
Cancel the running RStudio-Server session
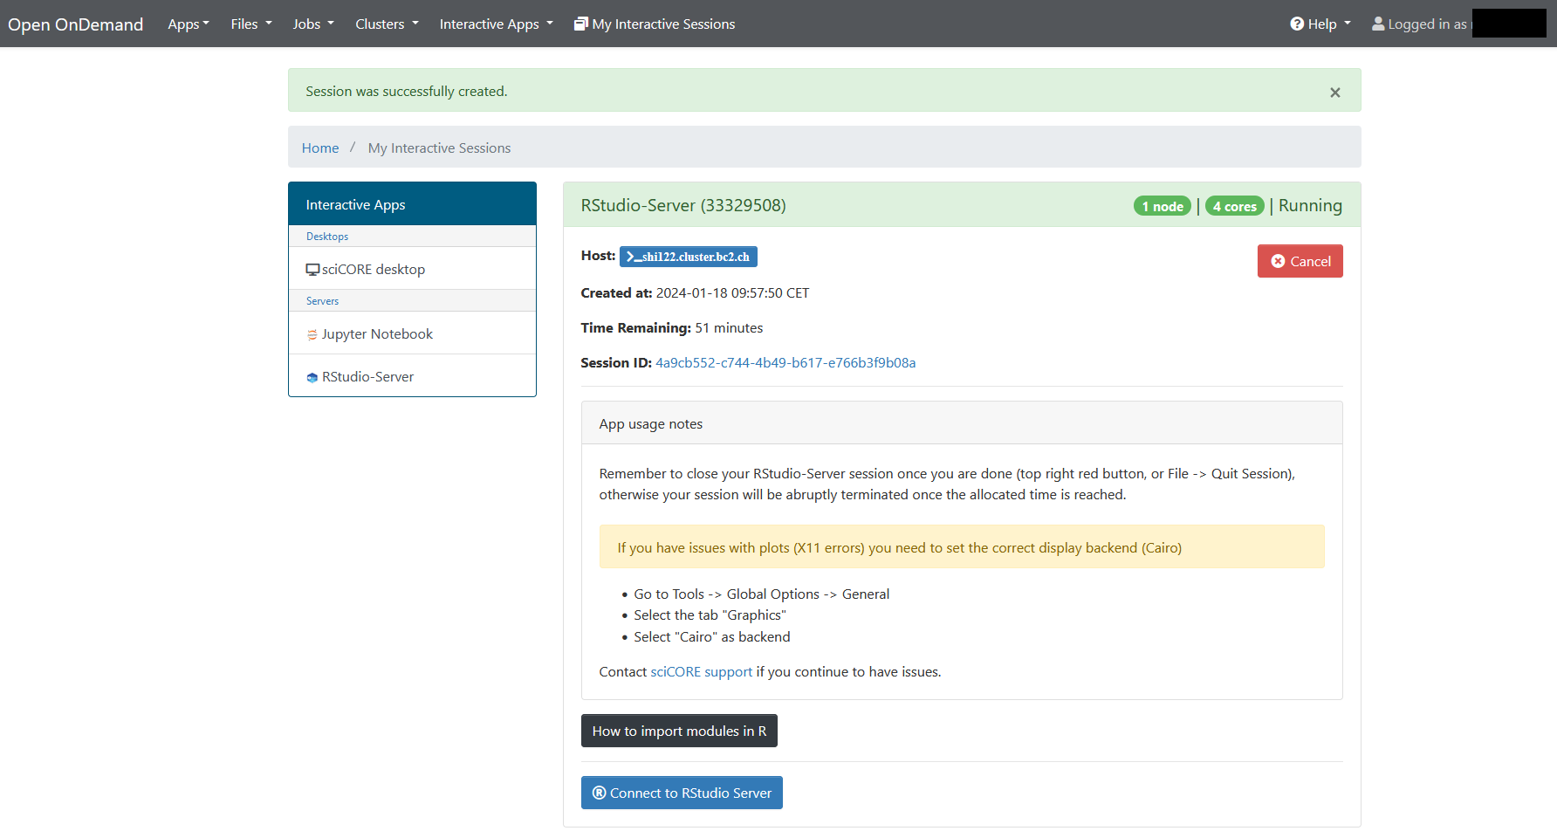1300,261
